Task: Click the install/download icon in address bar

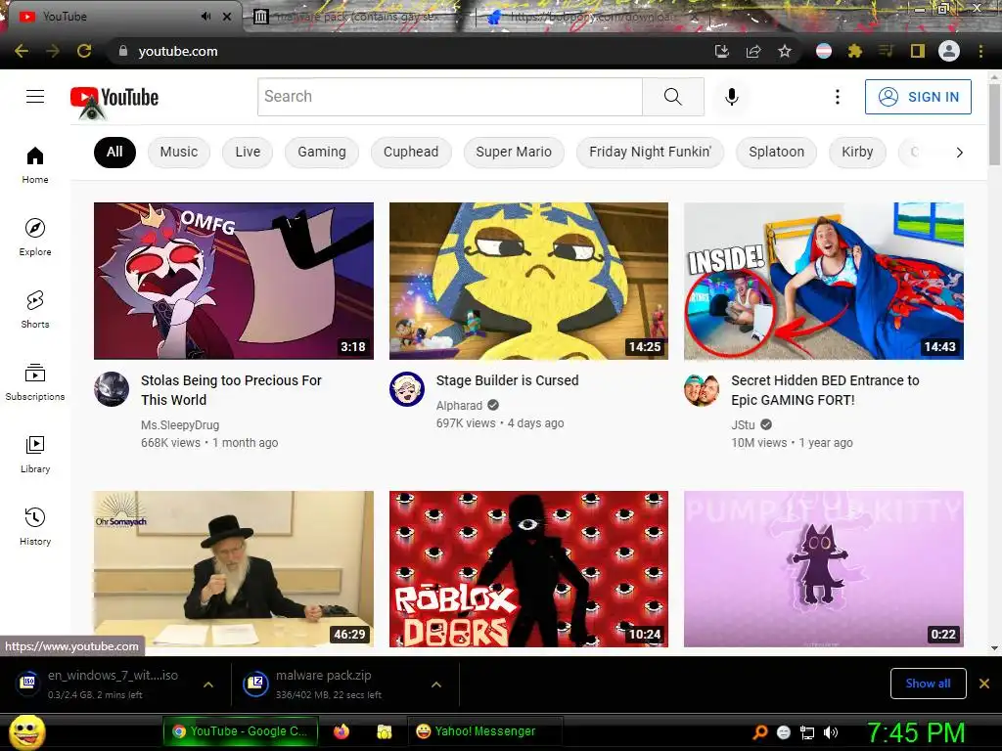Action: point(722,51)
